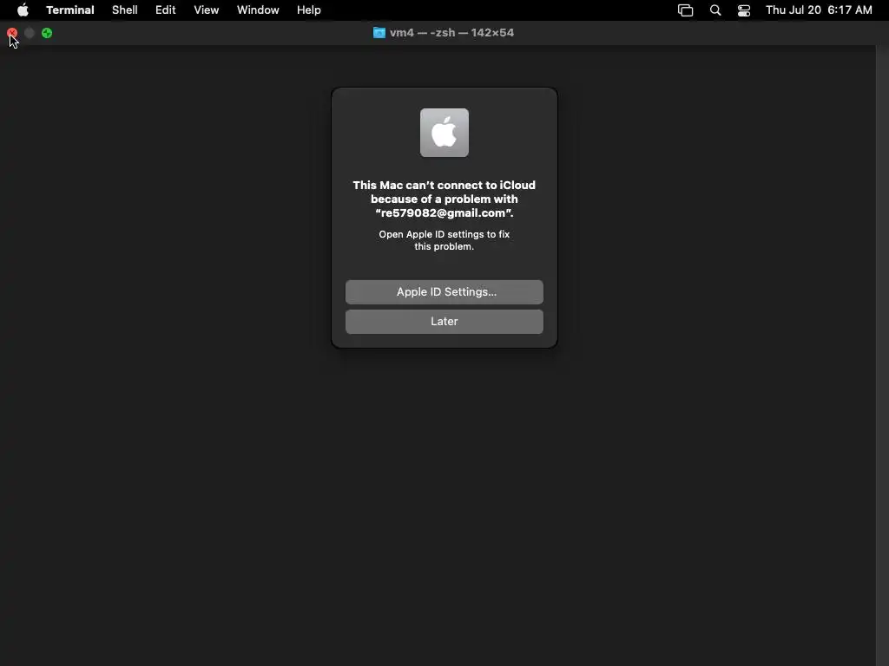Click the Apple ID Settings... button

[444, 292]
